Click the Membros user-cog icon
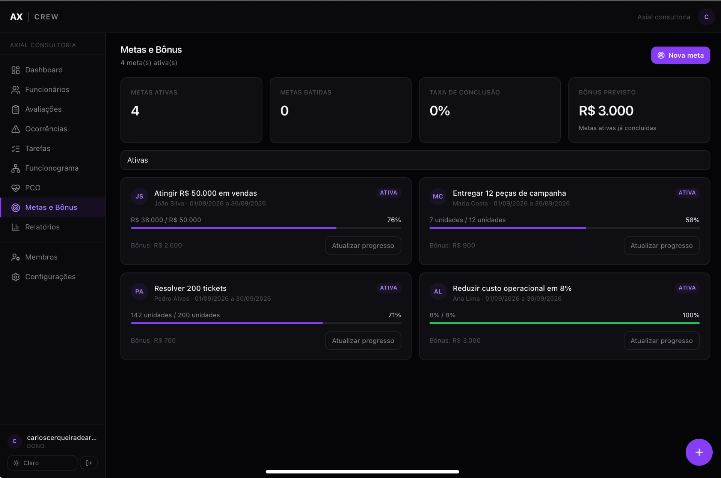721x478 pixels. [x=15, y=257]
